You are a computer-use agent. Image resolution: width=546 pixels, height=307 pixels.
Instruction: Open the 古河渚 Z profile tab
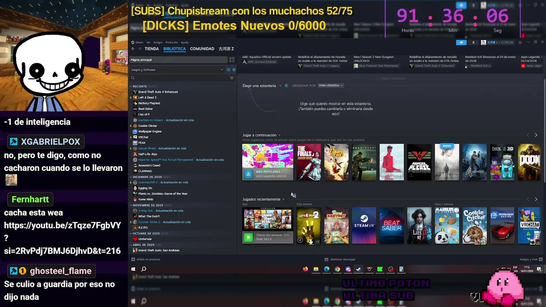(226, 49)
